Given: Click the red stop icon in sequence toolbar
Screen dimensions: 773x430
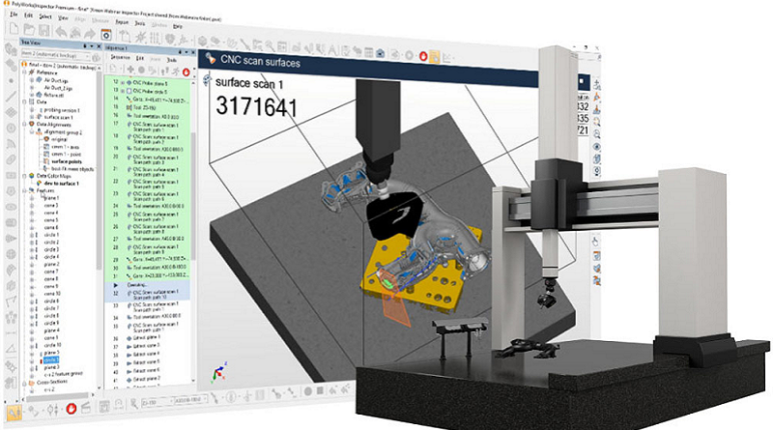Looking at the screenshot, I should pyautogui.click(x=186, y=72).
